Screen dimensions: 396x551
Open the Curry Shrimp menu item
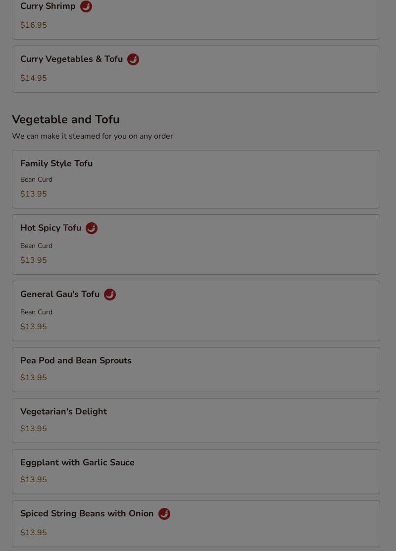tap(48, 6)
